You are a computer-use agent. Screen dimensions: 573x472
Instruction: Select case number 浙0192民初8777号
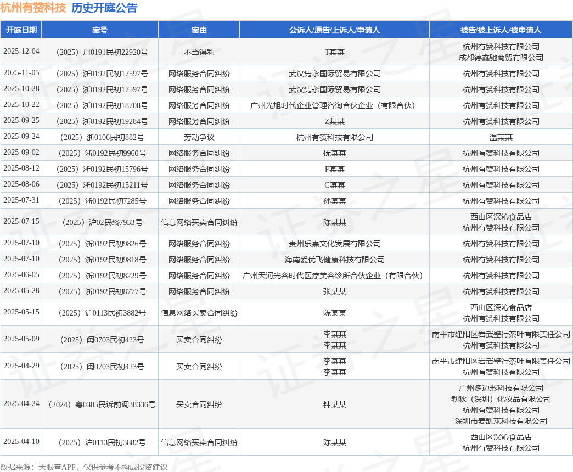pos(102,291)
